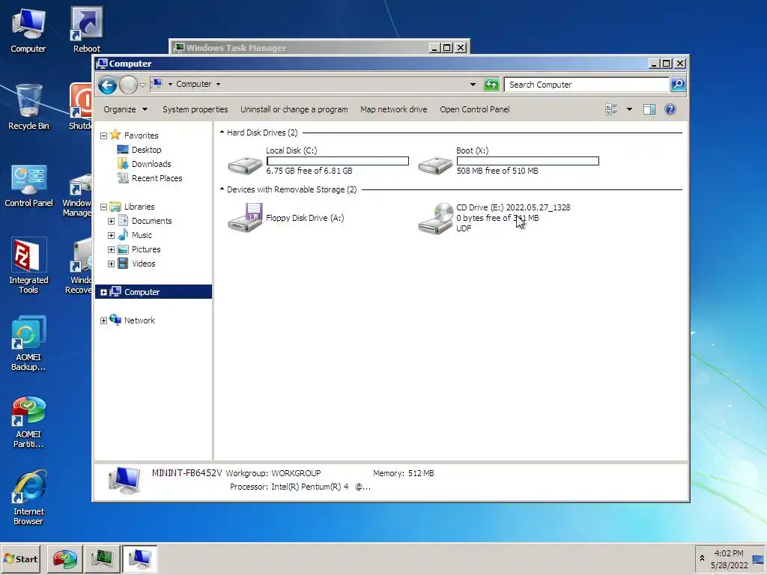767x575 pixels.
Task: Click the Local Disk (C:) capacity bar
Action: pyautogui.click(x=338, y=161)
